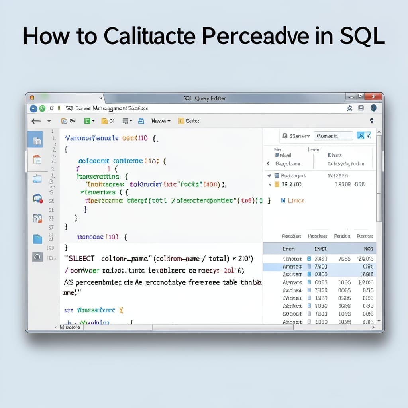Click the left chevron beside 'Gagoloam'
Viewport: 408px width, 408px height.
coord(268,163)
